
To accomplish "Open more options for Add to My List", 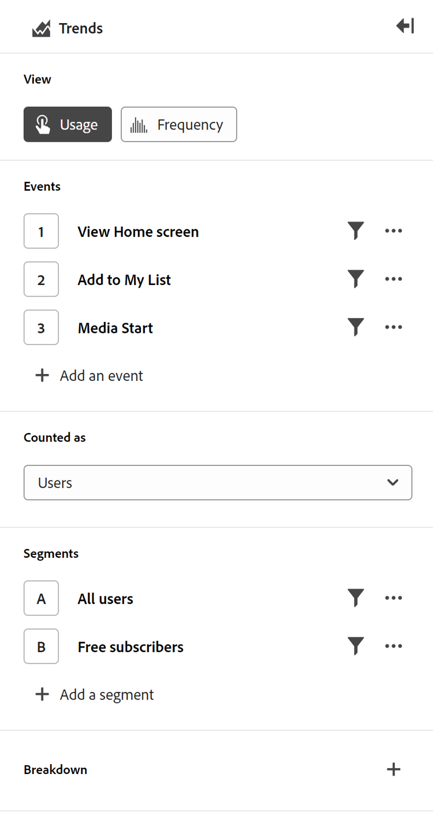I will click(x=393, y=279).
